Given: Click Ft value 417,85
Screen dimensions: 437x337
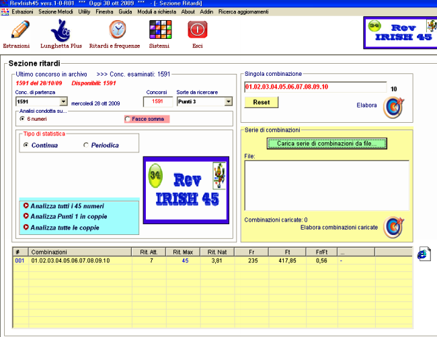Looking at the screenshot, I should tap(287, 260).
